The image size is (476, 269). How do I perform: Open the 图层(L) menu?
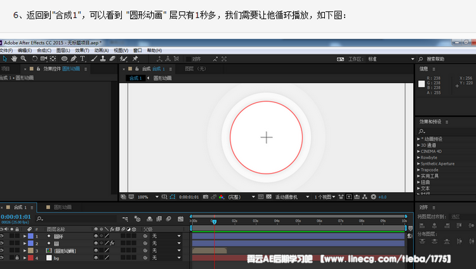pos(63,50)
